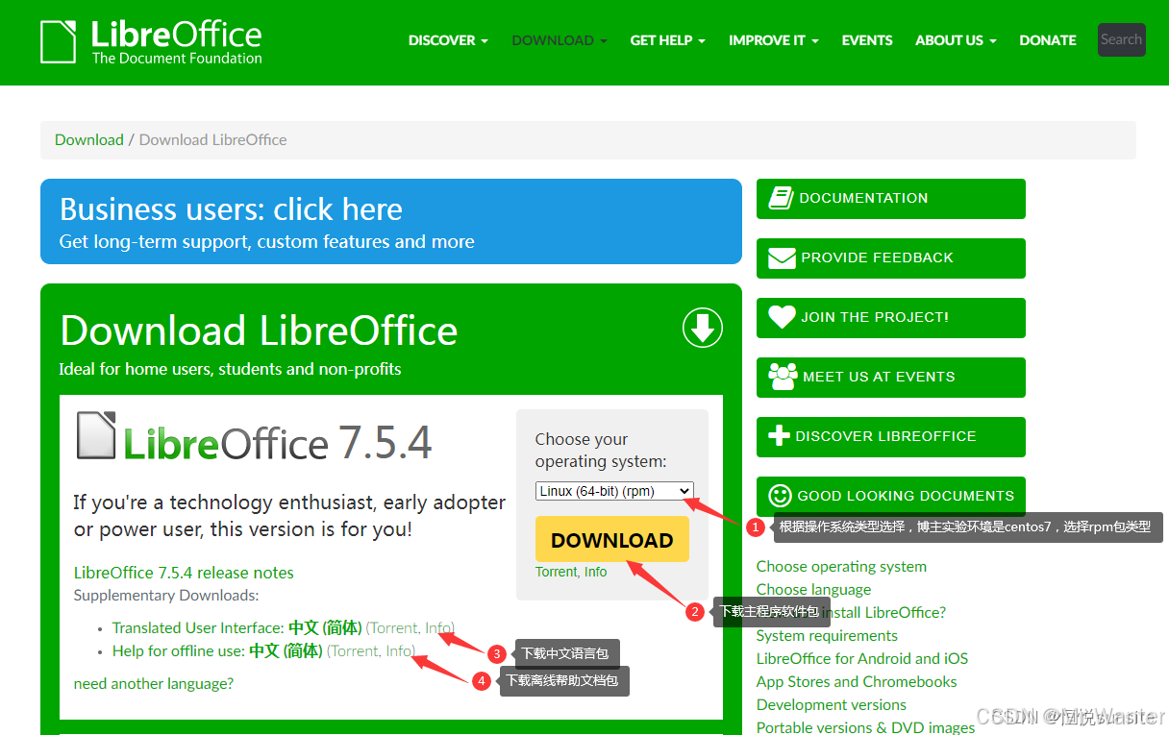Click the Join the Project button
The height and width of the screenshot is (735, 1169).
tap(891, 318)
